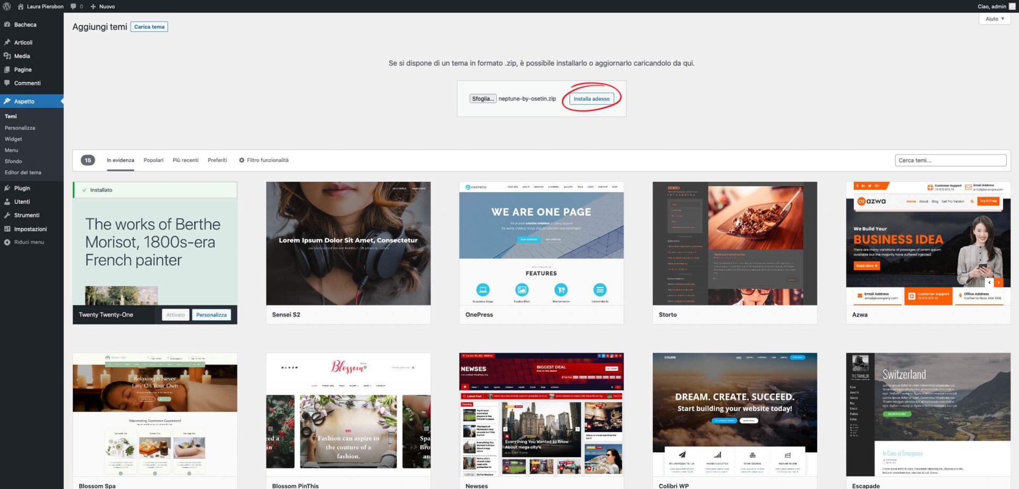Click Personalizza on Twenty Twenty-One

click(211, 315)
